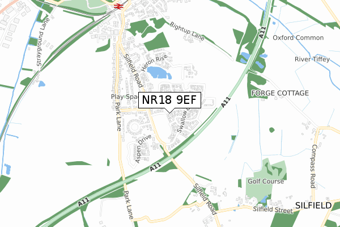This screenshot has height=227, width=340.
Task: Select the Swallow Drive street label
Action: 183,121
